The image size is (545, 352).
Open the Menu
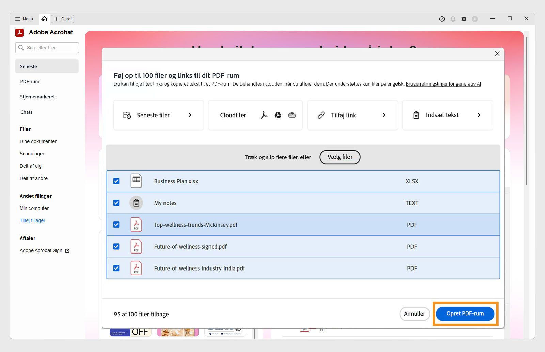click(24, 19)
